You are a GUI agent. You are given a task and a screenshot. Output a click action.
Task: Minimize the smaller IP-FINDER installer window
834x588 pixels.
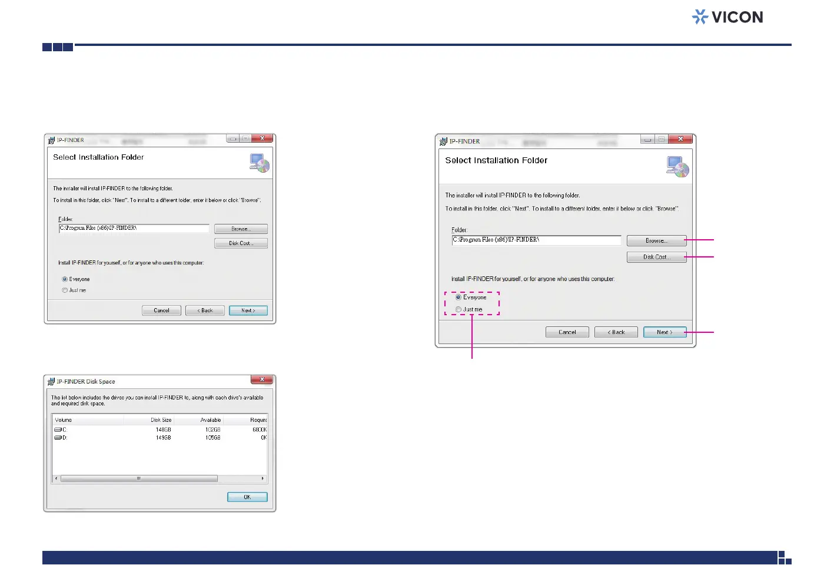pyautogui.click(x=233, y=138)
